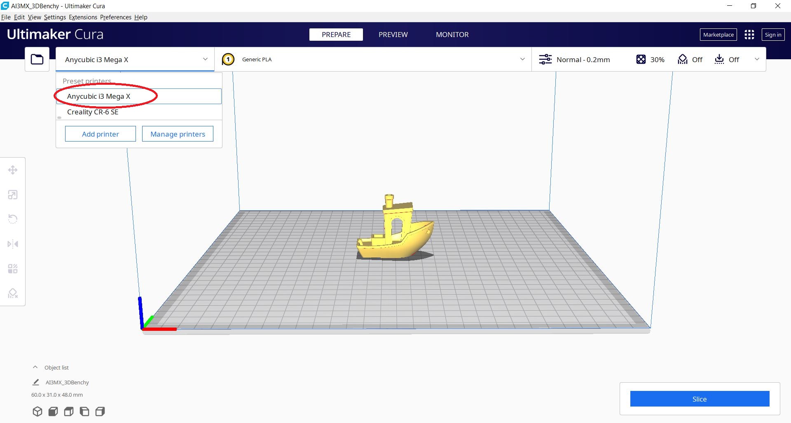This screenshot has height=423, width=791.
Task: Select the Move tool in left toolbar
Action: [13, 170]
